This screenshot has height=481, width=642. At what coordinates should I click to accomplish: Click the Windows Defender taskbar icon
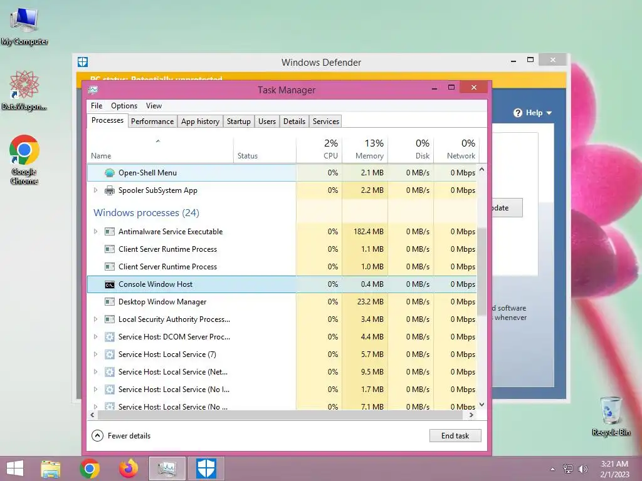[x=206, y=468]
